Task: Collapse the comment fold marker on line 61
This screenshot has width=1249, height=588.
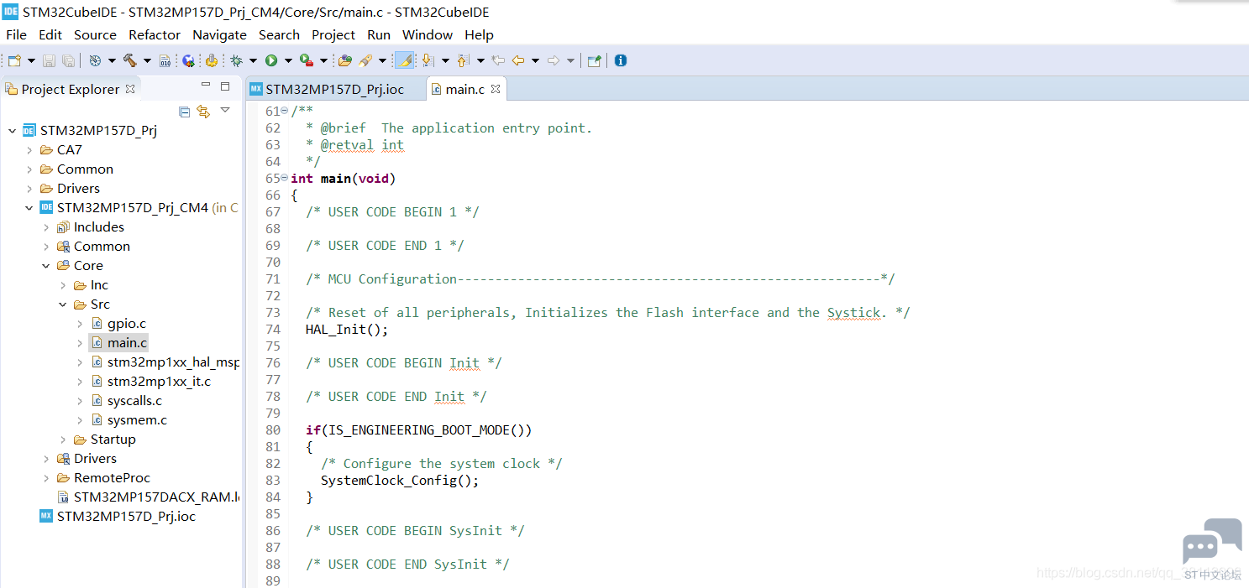Action: 285,112
